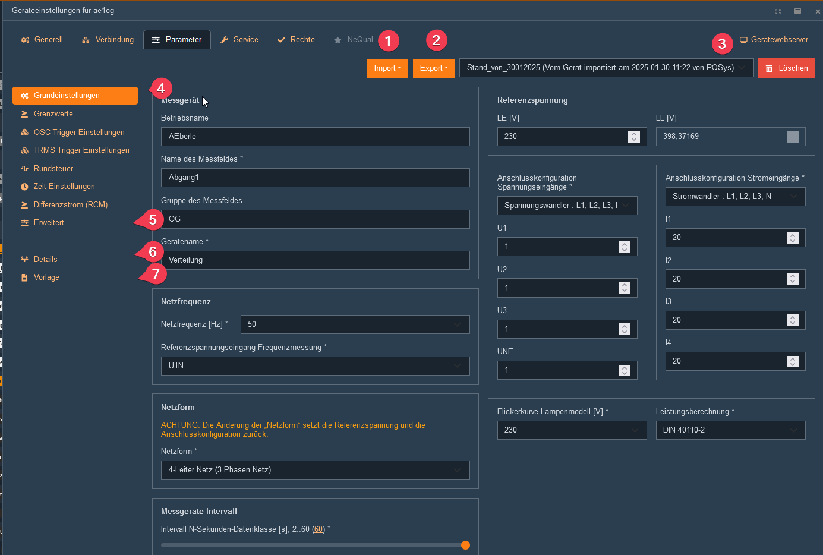
Task: Open Rundsteuer via its waveform icon
Action: pyautogui.click(x=24, y=169)
